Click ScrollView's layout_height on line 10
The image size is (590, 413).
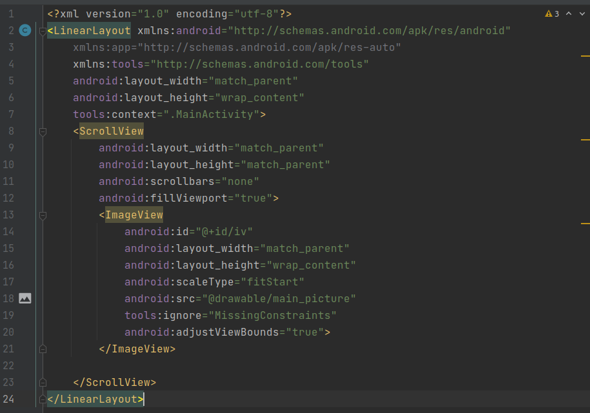[x=215, y=165]
